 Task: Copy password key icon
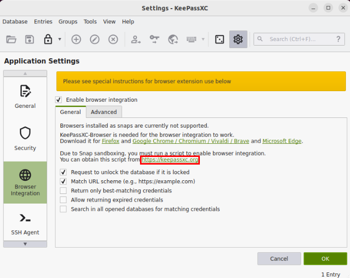pyautogui.click(x=154, y=39)
